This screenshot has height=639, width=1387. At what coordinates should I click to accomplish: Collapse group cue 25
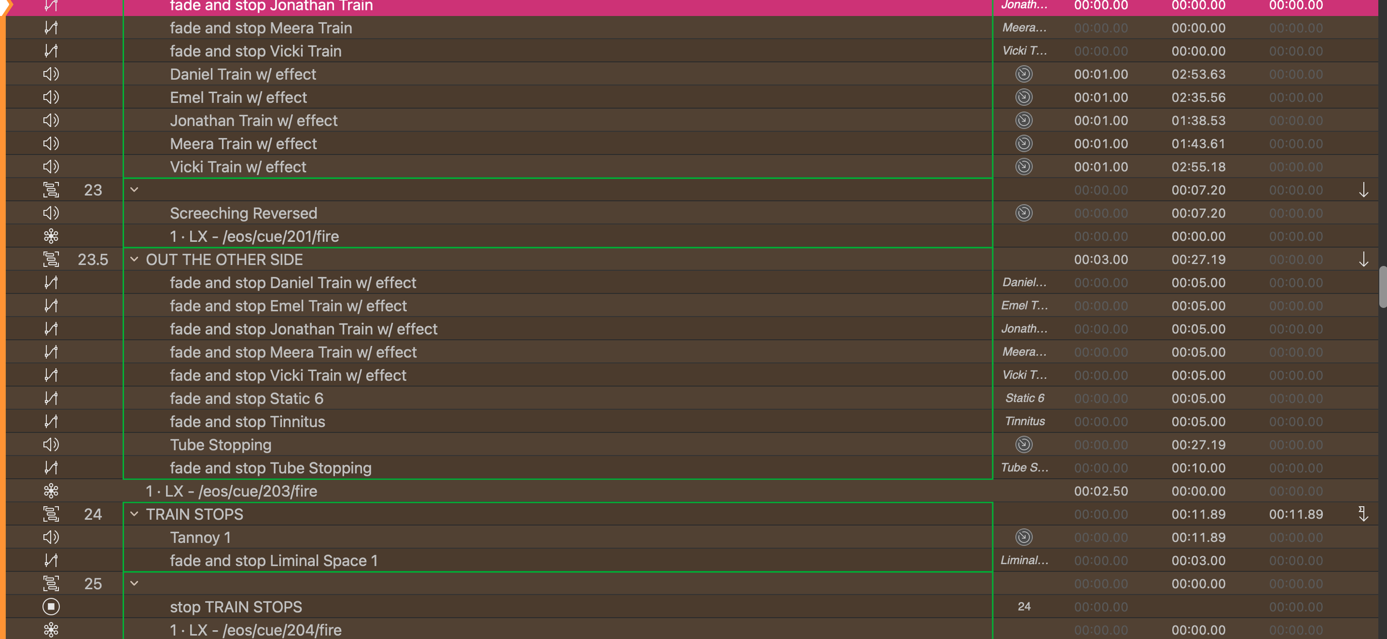point(134,584)
